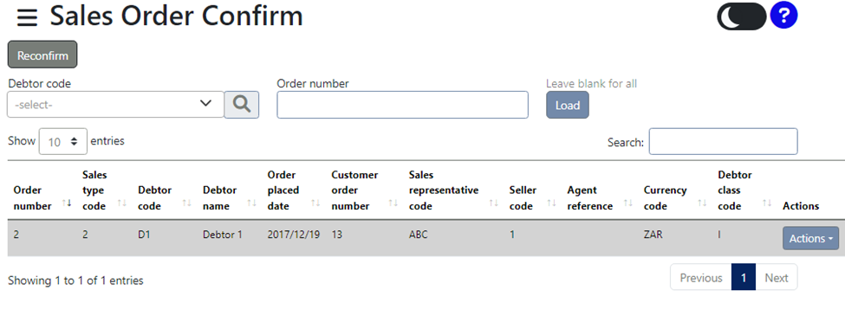
Task: Expand the Actions dropdown for order 2
Action: pyautogui.click(x=810, y=238)
